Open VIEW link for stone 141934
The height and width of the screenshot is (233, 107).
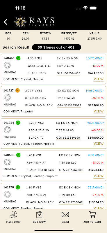click(x=99, y=144)
